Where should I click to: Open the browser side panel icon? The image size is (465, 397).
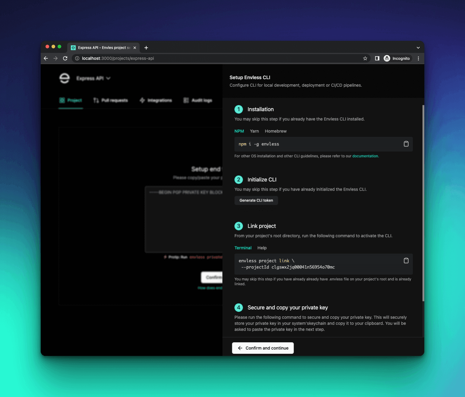[377, 58]
